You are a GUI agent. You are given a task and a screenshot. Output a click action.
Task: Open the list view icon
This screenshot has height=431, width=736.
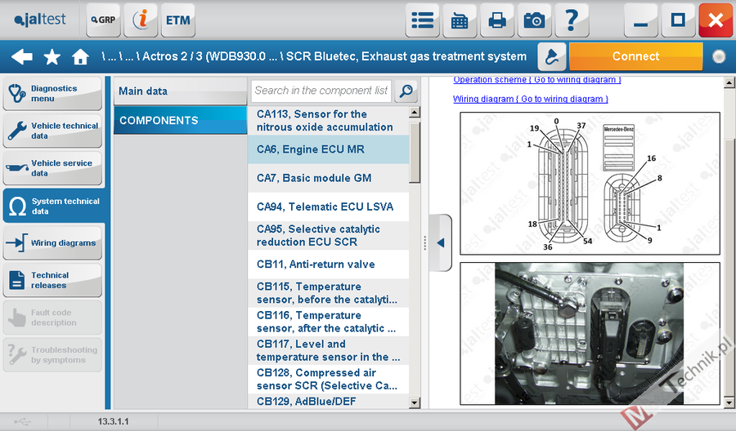point(423,20)
